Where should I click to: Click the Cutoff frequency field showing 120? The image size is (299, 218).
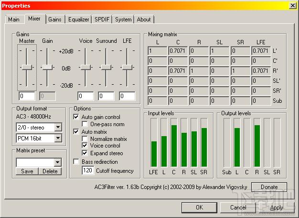(x=88, y=170)
